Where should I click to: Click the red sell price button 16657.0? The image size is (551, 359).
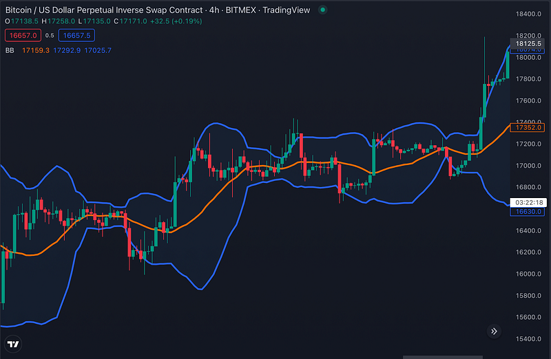[23, 36]
